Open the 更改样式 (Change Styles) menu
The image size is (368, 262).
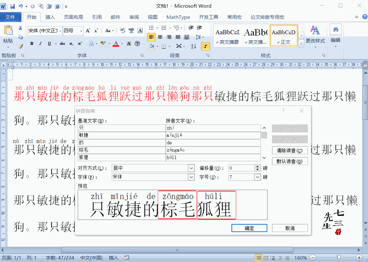point(315,36)
